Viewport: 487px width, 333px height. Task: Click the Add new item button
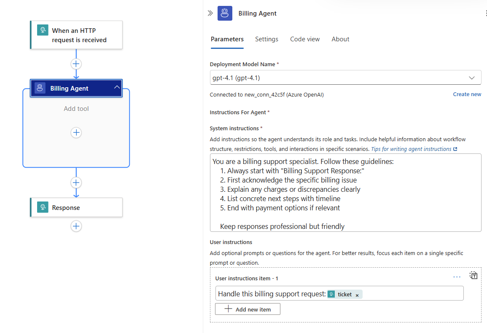click(248, 309)
